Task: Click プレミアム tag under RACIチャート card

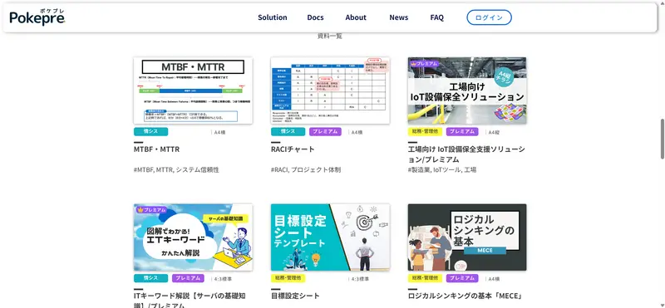Action: point(325,132)
